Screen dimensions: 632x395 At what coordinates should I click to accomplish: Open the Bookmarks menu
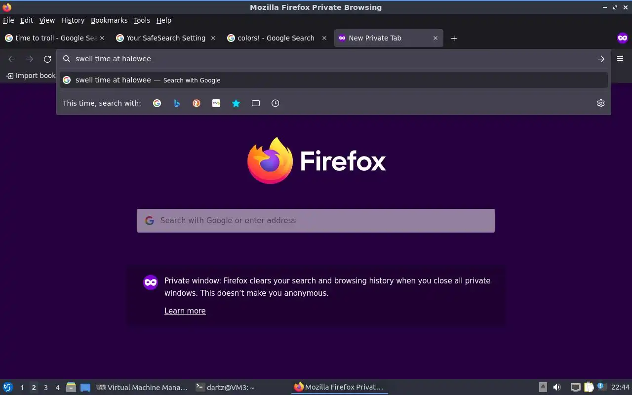109,20
